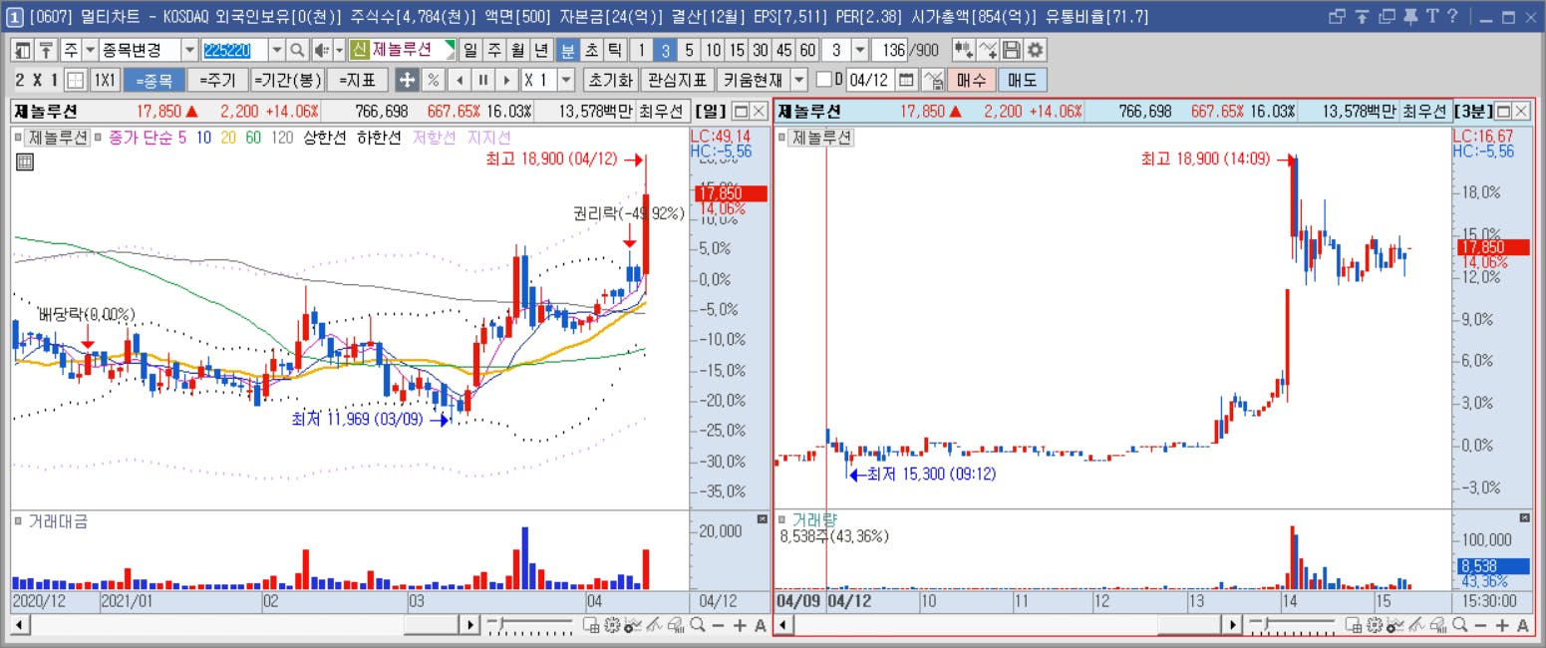Click the stock search magnifier icon
1546x648 pixels.
pyautogui.click(x=296, y=50)
